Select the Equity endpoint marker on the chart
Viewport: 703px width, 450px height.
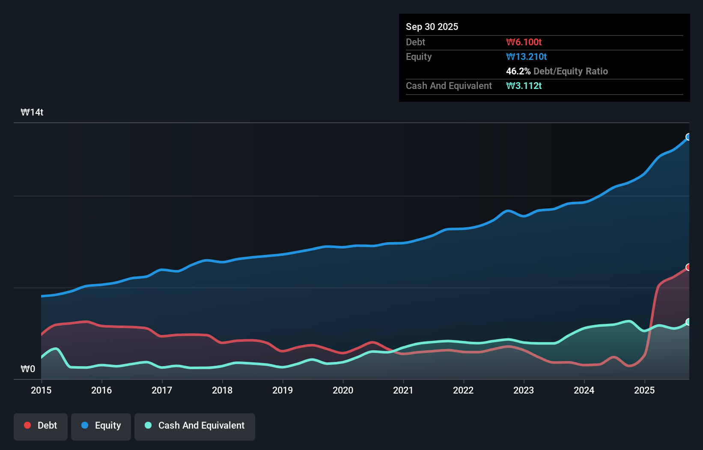[688, 137]
